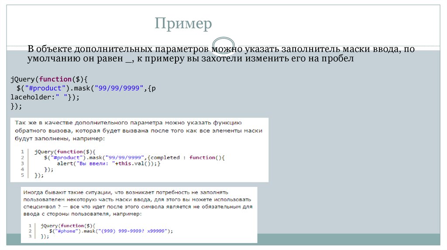This screenshot has height=250, width=447.
Task: Click the paragraph line starting "В объекте дополнительных параметров"
Action: point(221,49)
